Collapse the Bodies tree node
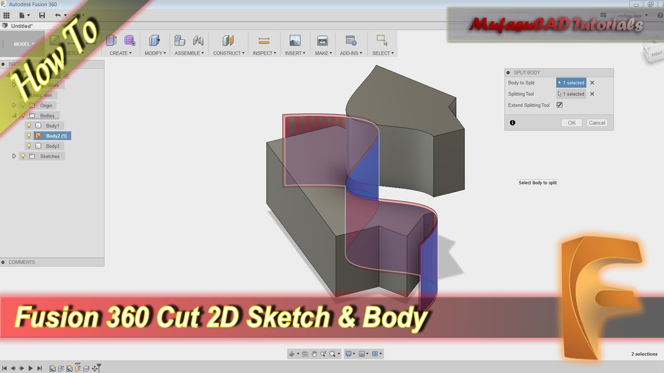 pos(14,116)
